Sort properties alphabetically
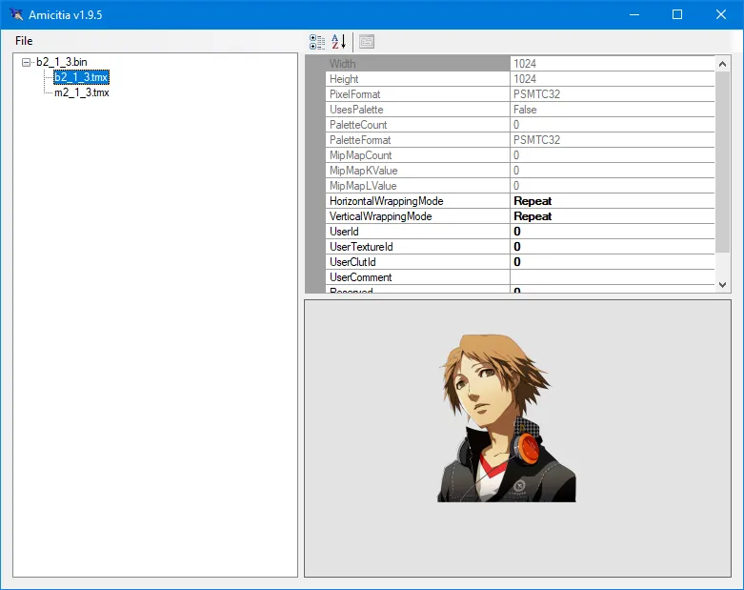 coord(339,42)
